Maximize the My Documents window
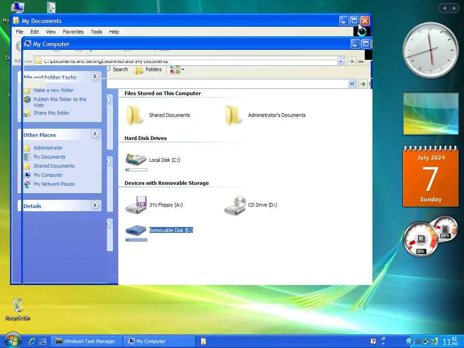The image size is (464, 348). (x=354, y=21)
